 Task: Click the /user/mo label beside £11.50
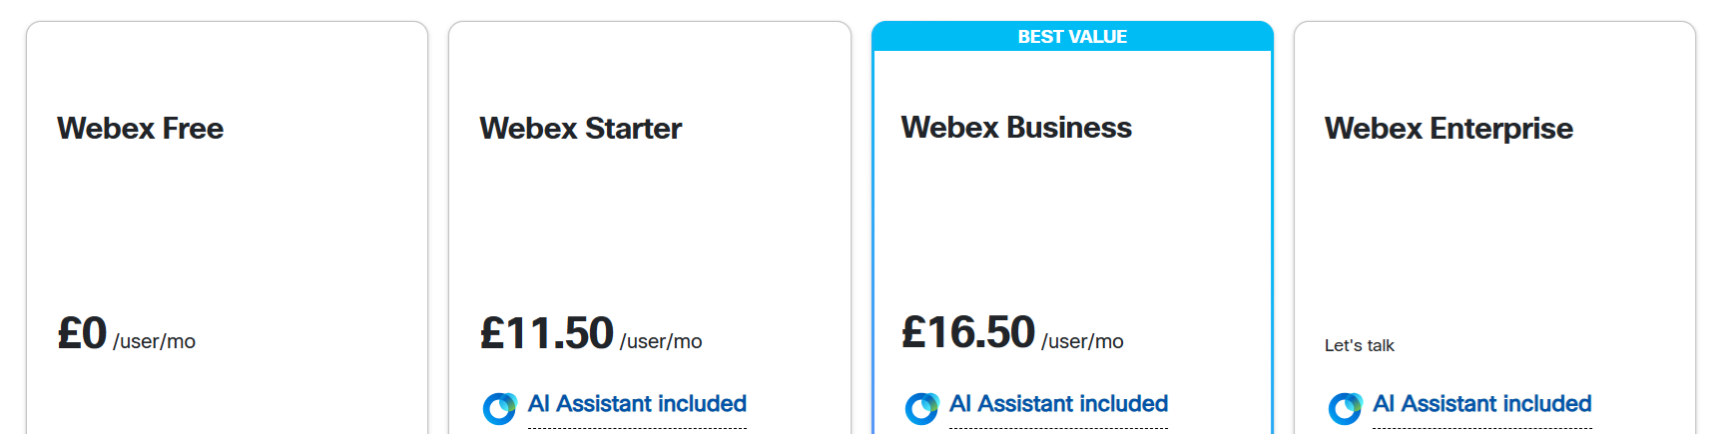click(x=661, y=341)
